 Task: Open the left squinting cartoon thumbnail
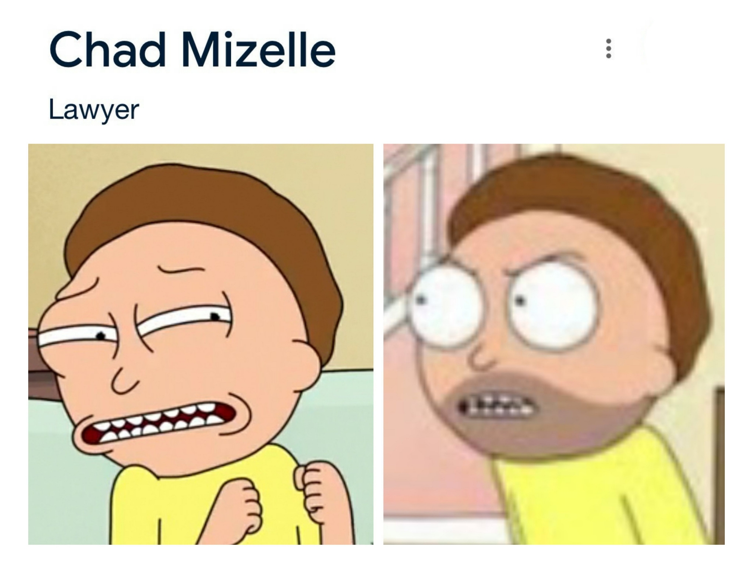pyautogui.click(x=201, y=344)
